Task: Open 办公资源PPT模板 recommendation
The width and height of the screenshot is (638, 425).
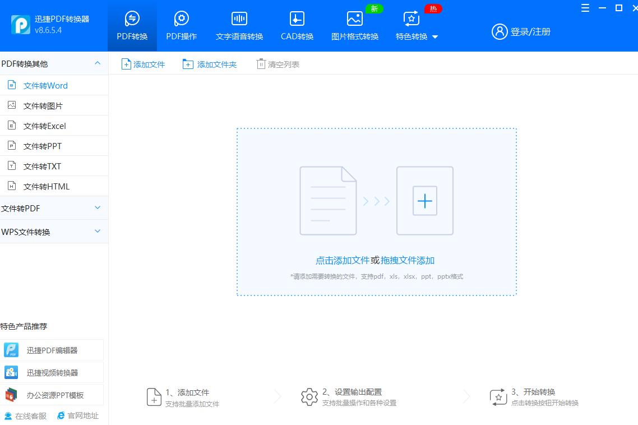Action: click(52, 395)
